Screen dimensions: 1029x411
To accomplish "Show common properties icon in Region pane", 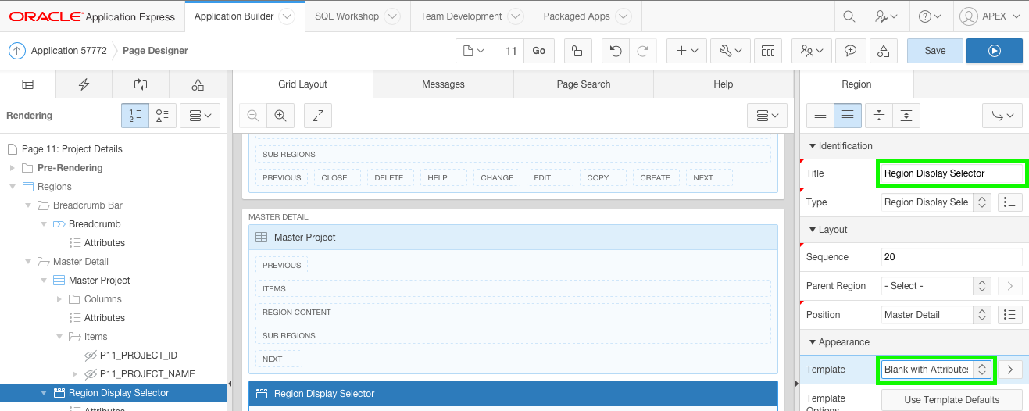I will pyautogui.click(x=820, y=116).
